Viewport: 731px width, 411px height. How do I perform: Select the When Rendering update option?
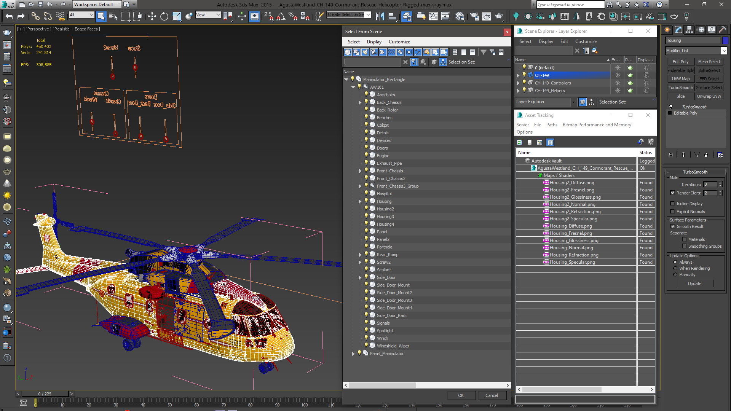tap(675, 268)
